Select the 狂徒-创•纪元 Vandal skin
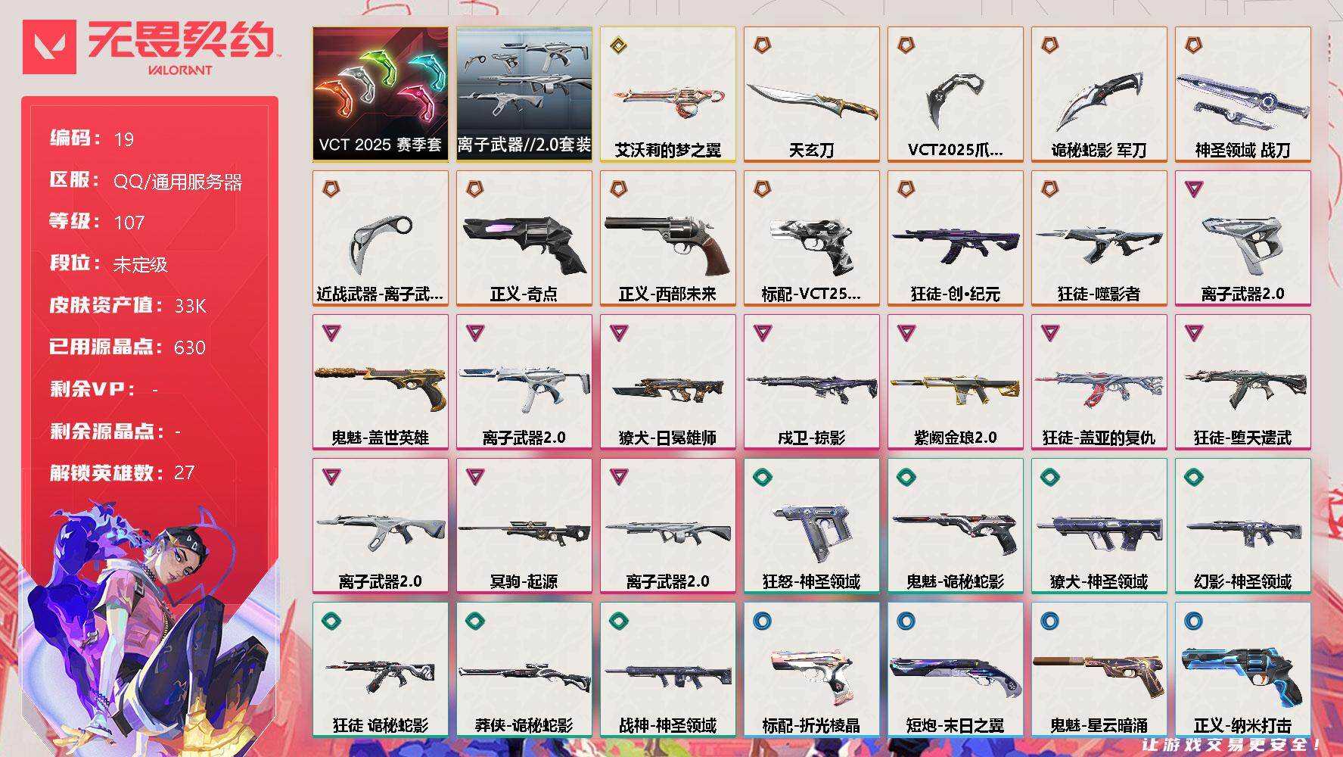This screenshot has width=1343, height=757. (x=956, y=238)
